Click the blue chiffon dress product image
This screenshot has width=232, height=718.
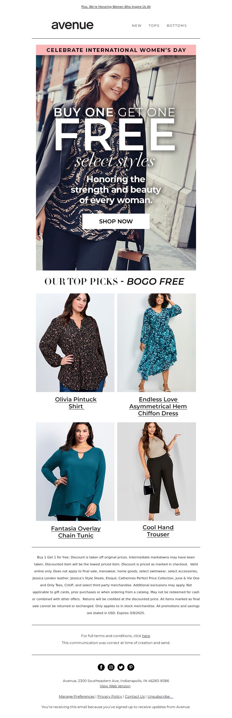157,342
